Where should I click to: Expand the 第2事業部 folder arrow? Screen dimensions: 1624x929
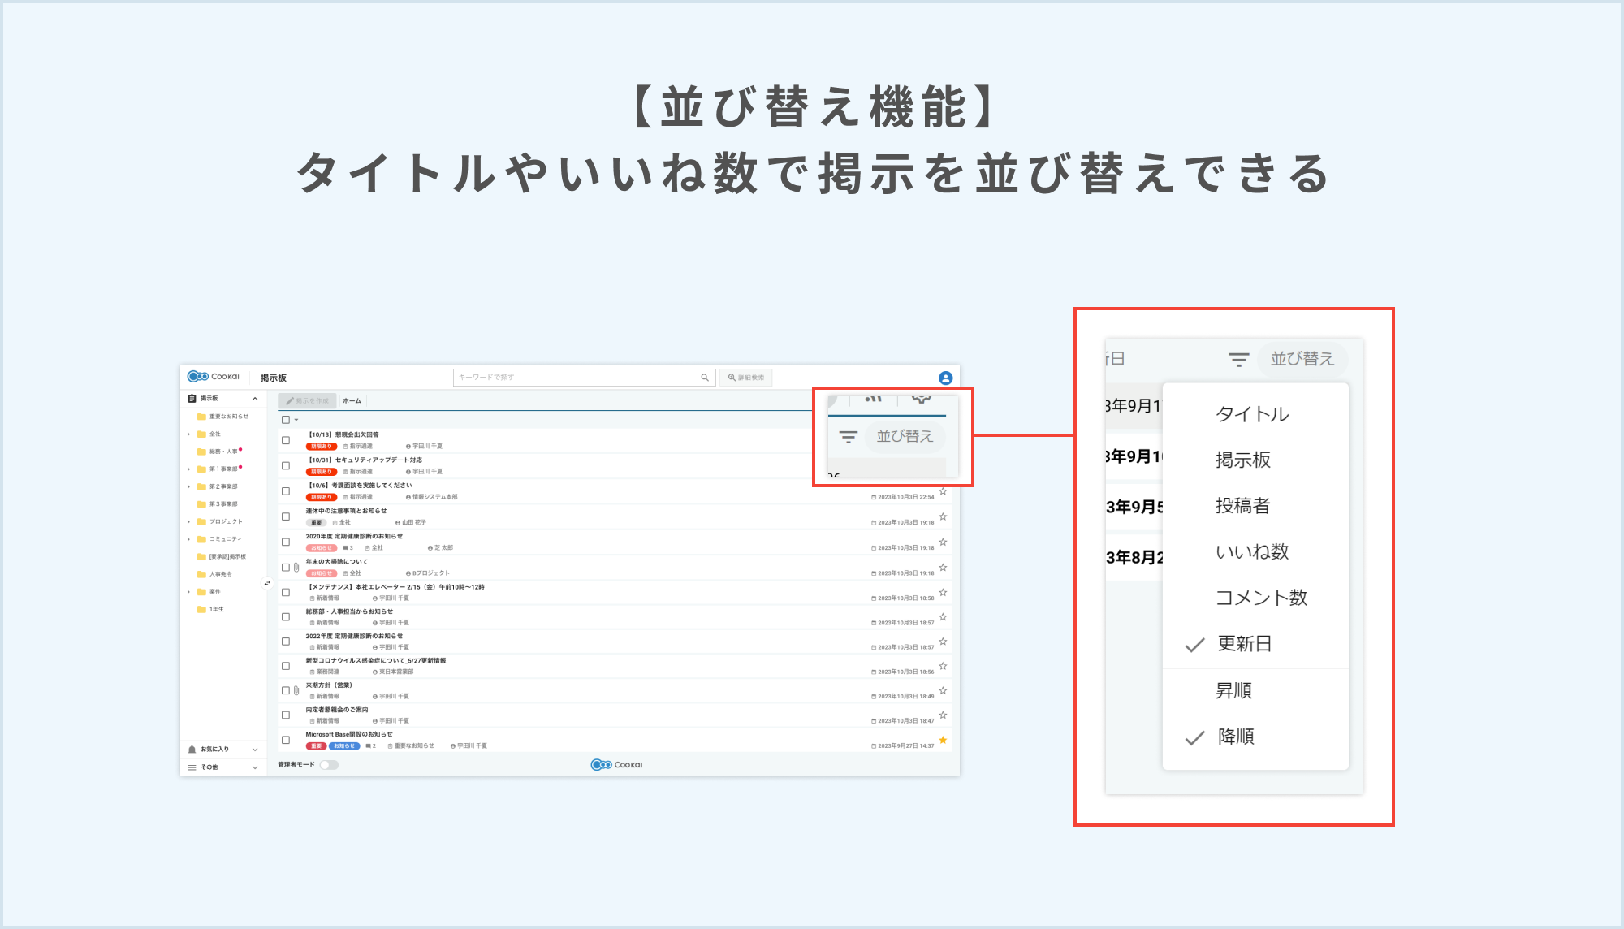pos(189,487)
